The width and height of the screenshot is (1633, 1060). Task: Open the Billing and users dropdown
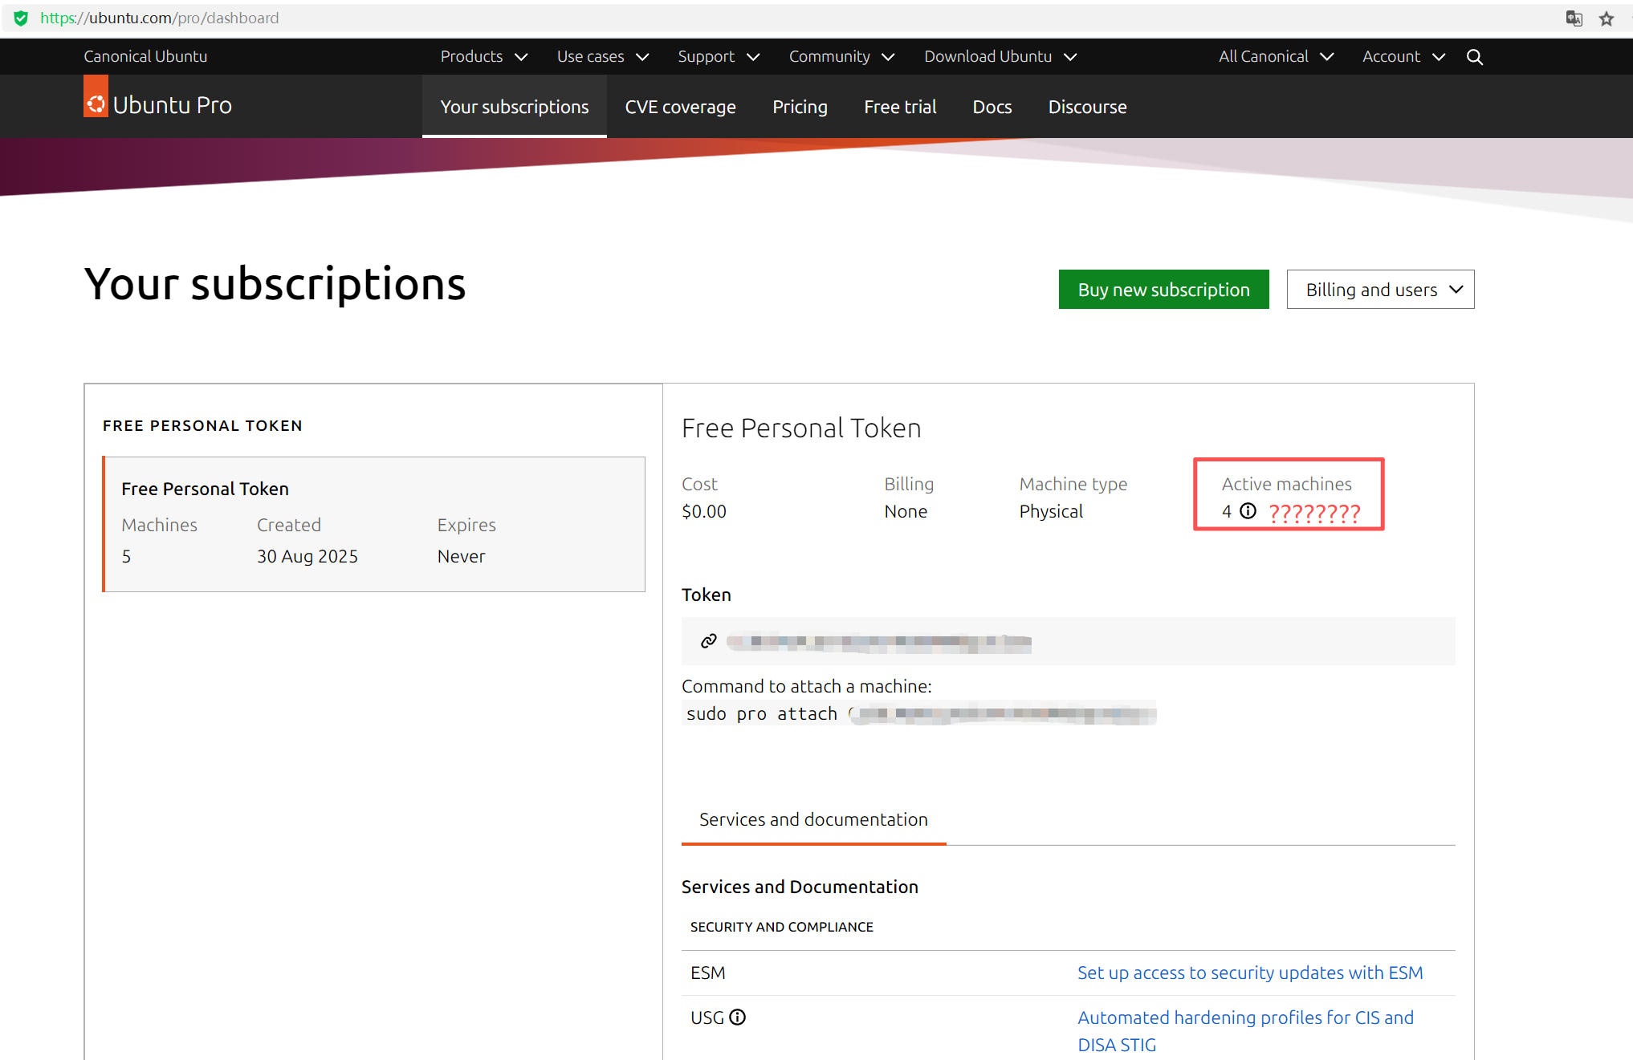(x=1380, y=290)
